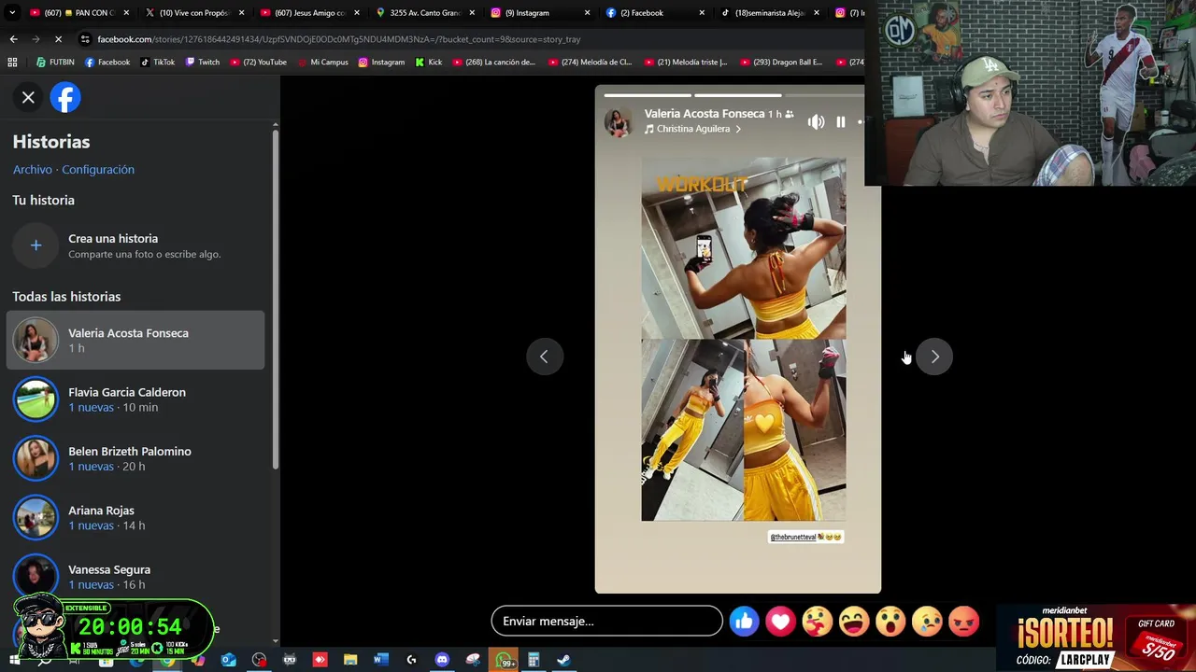Viewport: 1196px width, 672px height.
Task: Focus the Enviar mensaje field
Action: coord(607,621)
